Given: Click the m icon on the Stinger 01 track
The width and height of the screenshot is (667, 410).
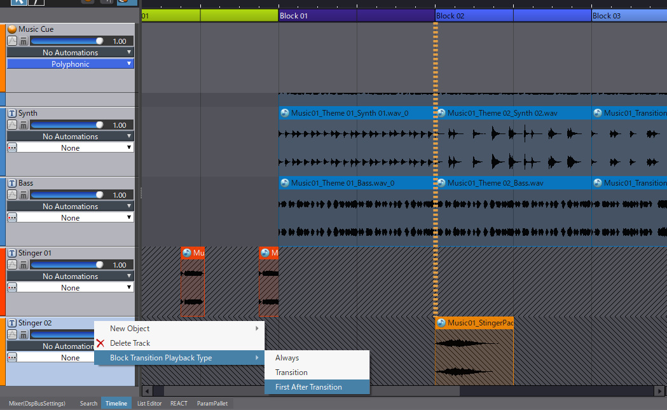Looking at the screenshot, I should (24, 265).
